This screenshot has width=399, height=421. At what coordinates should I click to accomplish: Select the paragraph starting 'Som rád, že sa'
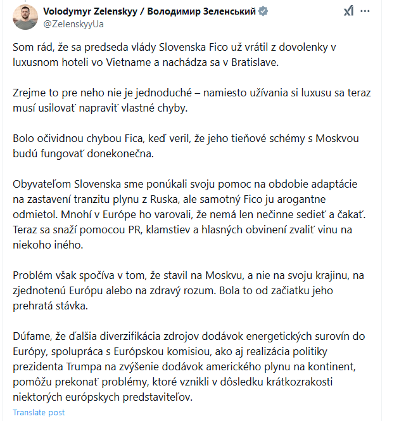174,55
